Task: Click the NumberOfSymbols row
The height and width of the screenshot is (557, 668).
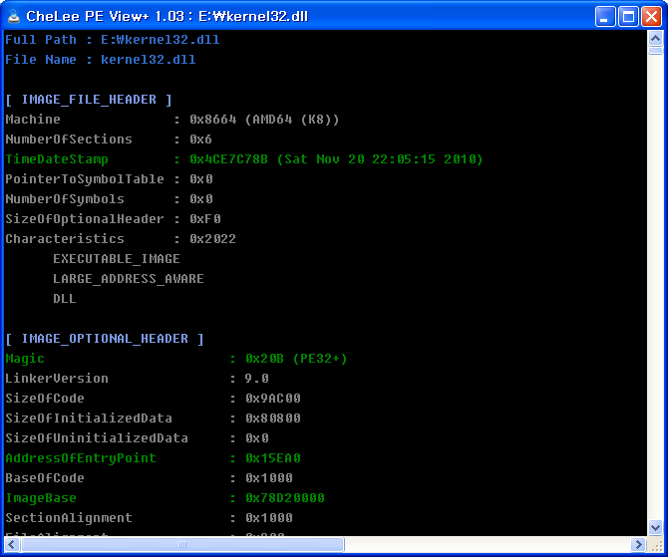Action: 109,199
